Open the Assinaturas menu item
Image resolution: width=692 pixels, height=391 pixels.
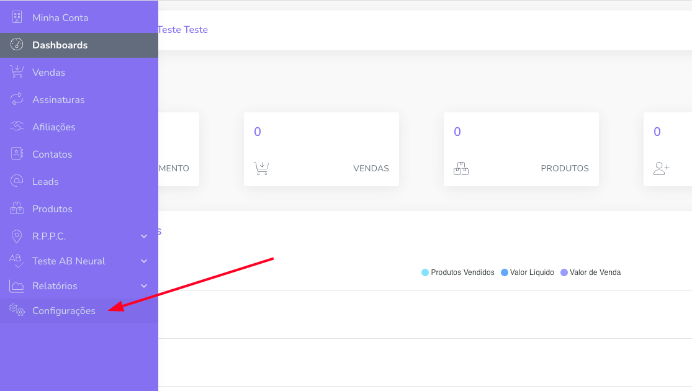point(58,99)
